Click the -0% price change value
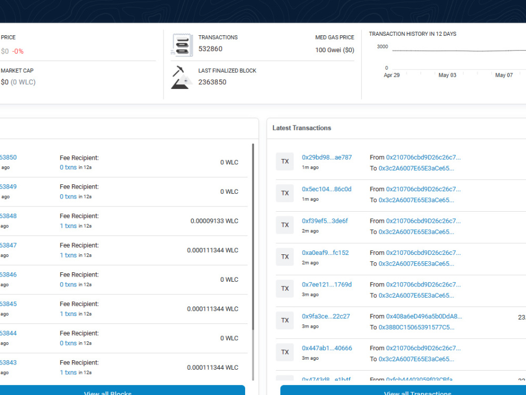This screenshot has width=526, height=395. (x=18, y=52)
